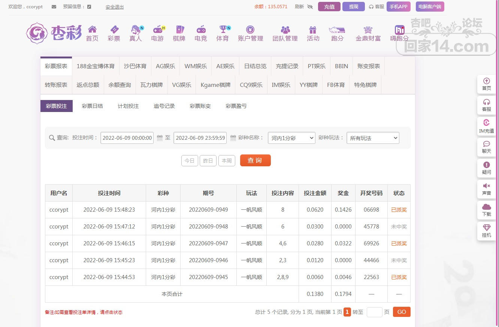Open the activity (活动) gift icon
The height and width of the screenshot is (327, 499).
click(x=313, y=30)
